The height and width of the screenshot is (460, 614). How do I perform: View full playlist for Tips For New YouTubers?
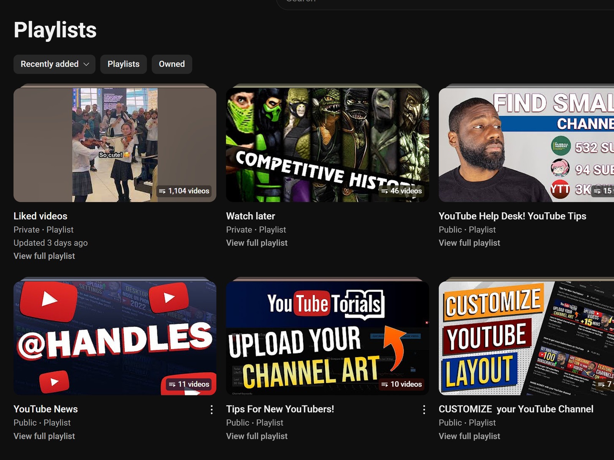257,436
